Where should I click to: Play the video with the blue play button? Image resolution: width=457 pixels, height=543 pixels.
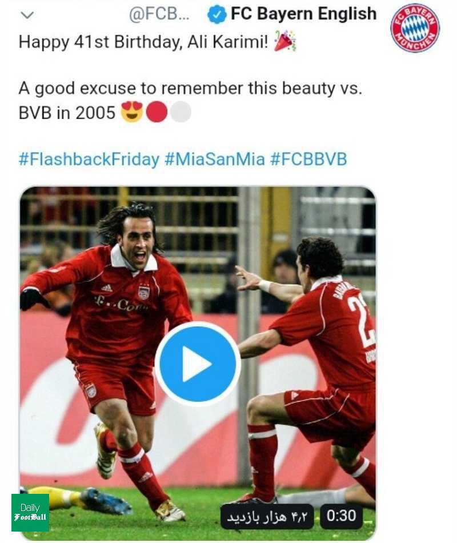(198, 364)
